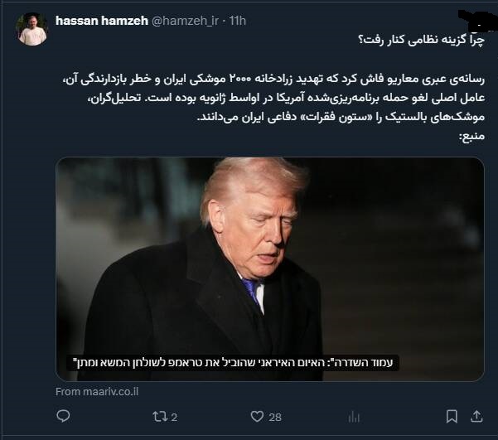The width and height of the screenshot is (498, 440).
Task: Click the Hebrew headline on the card
Action: (233, 362)
